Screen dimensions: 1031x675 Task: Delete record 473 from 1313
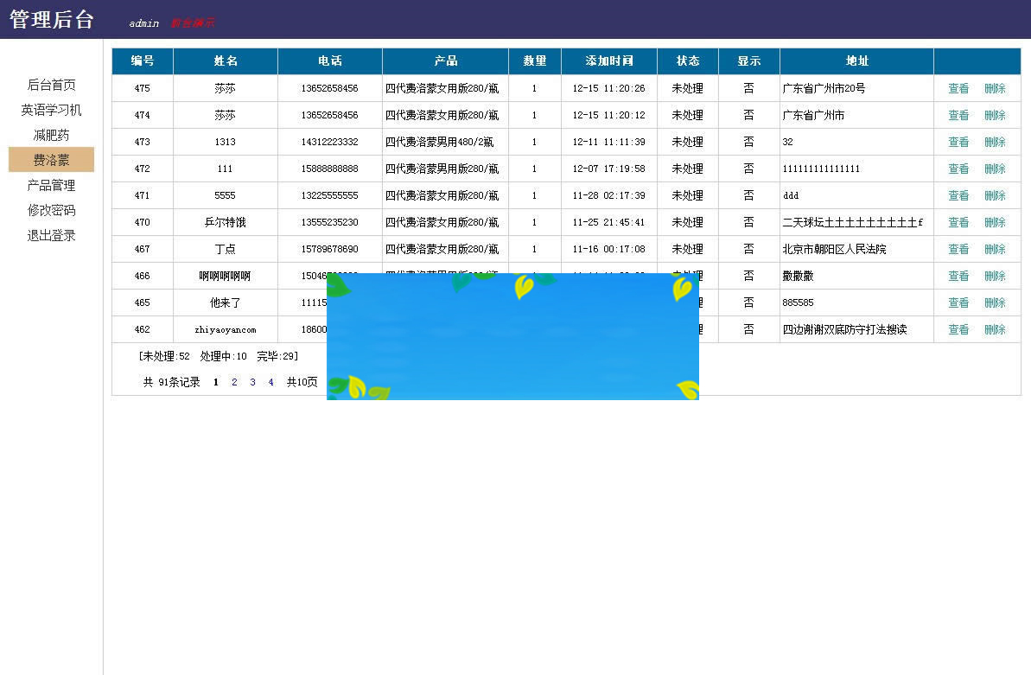(x=995, y=142)
